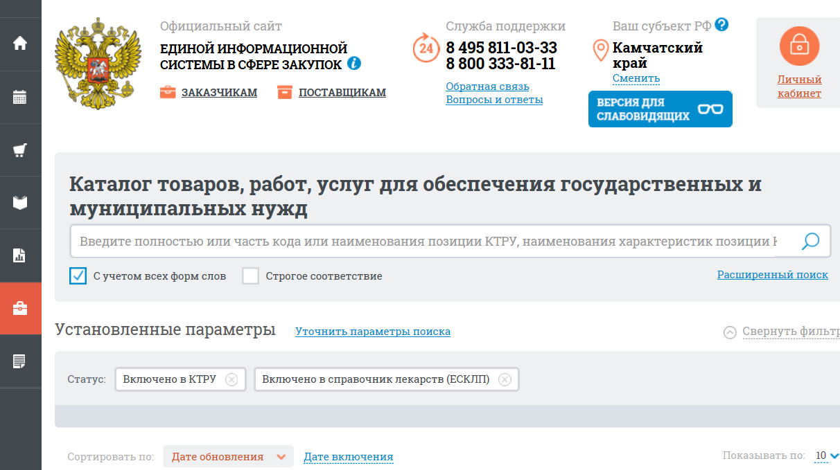
Task: Open the Home page via sidebar icon
Action: (x=19, y=44)
